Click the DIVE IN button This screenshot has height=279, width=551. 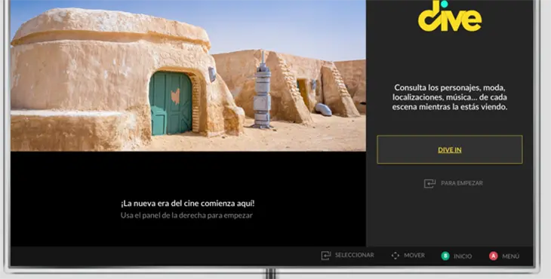449,149
